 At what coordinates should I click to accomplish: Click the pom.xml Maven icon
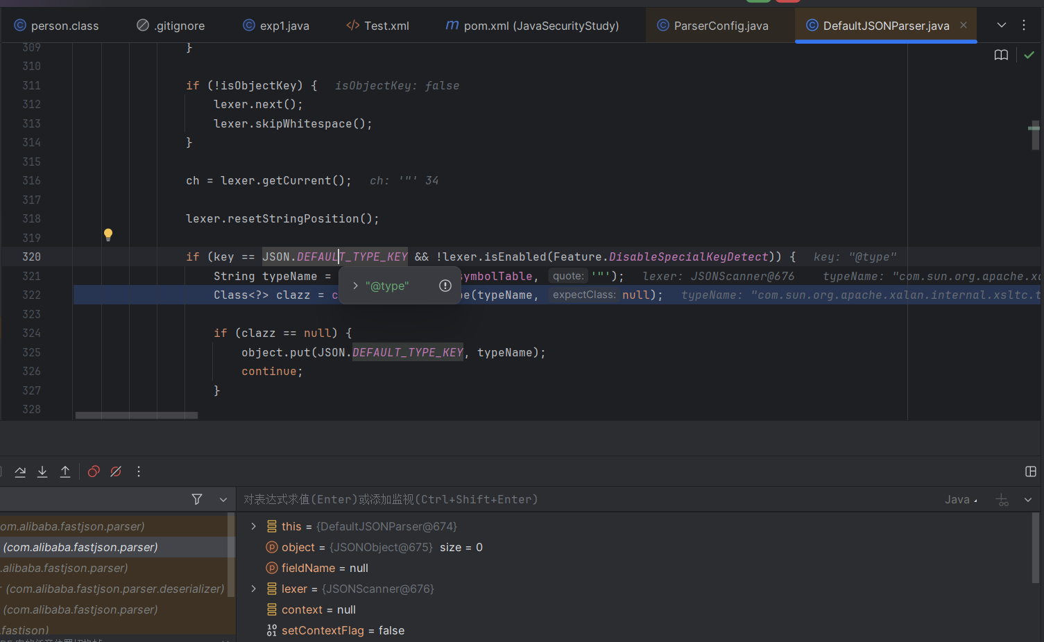[x=452, y=25]
